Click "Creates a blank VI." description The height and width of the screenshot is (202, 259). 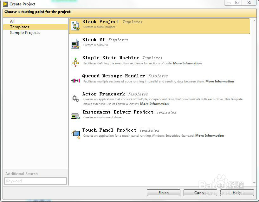(x=96, y=45)
